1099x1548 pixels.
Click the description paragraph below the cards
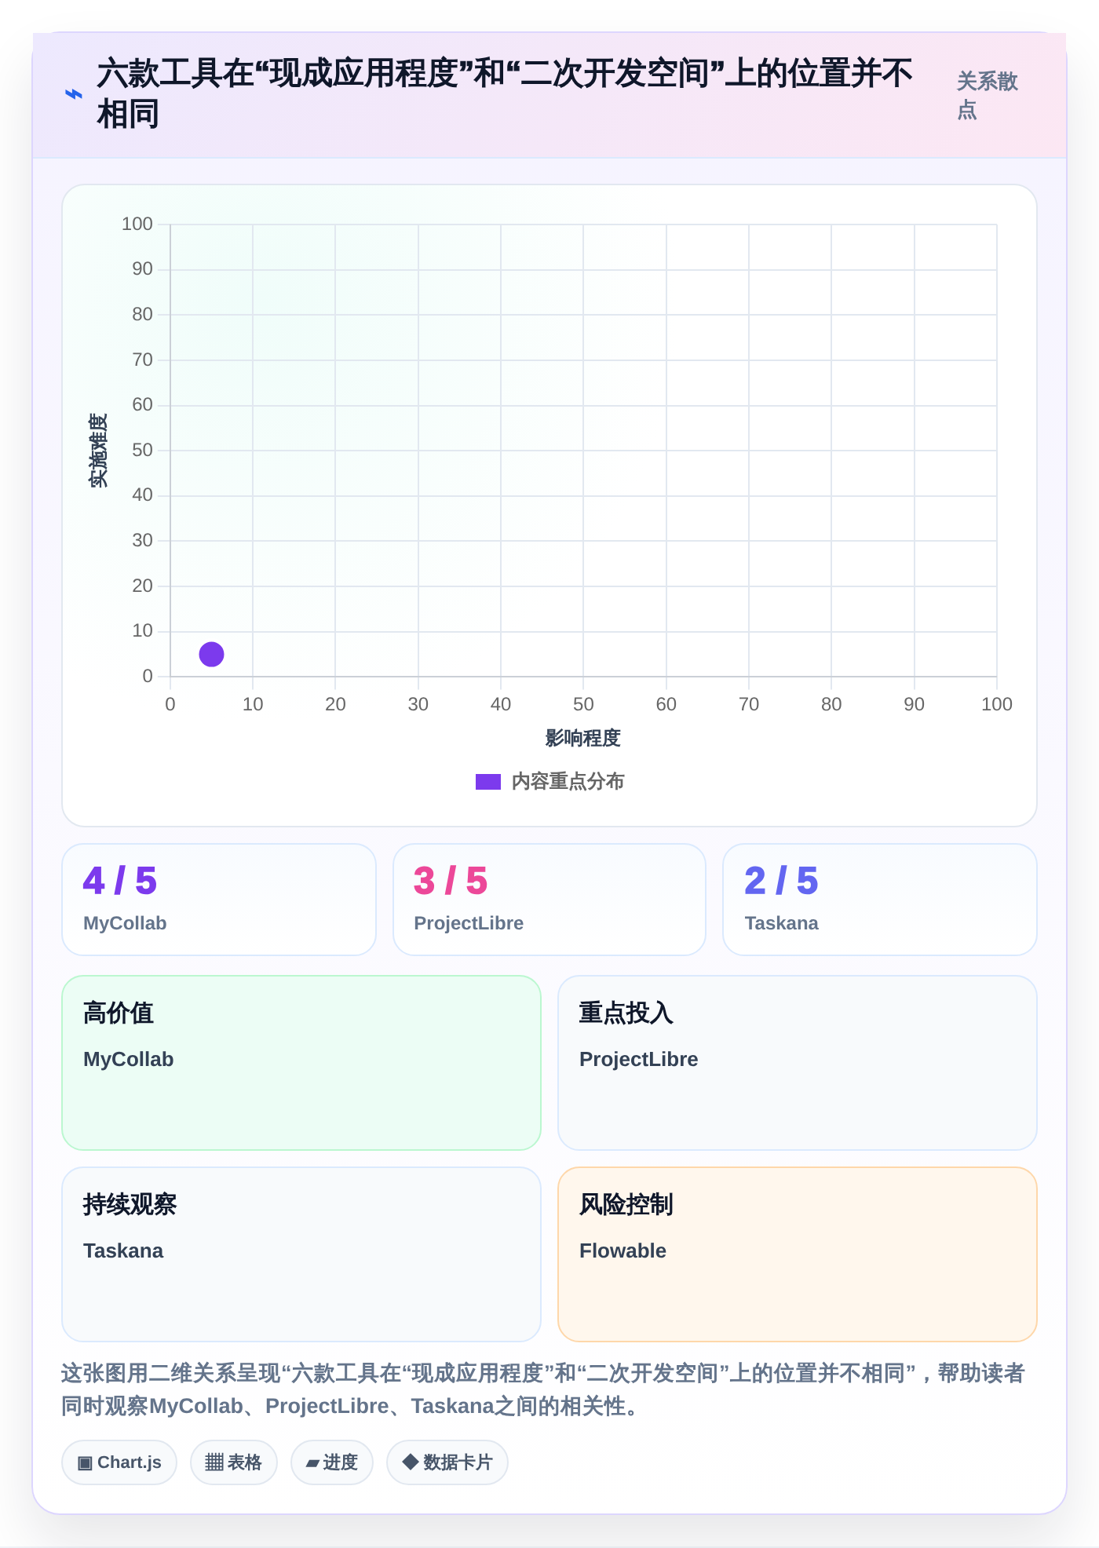coord(543,1389)
